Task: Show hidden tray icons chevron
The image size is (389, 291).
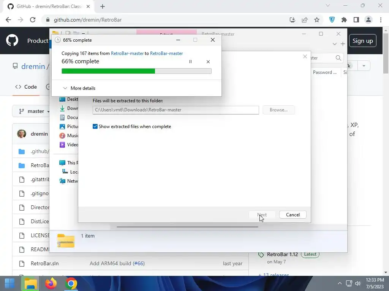Action: tap(340, 283)
